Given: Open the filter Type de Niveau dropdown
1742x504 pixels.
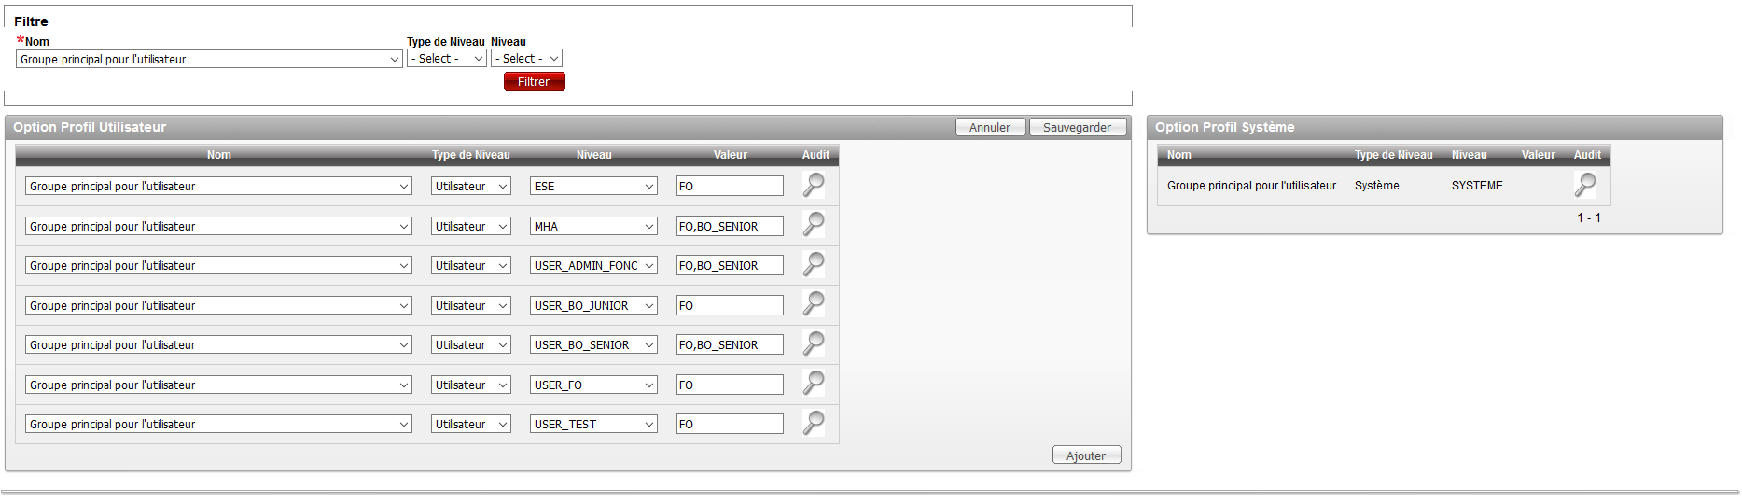Looking at the screenshot, I should pyautogui.click(x=447, y=59).
